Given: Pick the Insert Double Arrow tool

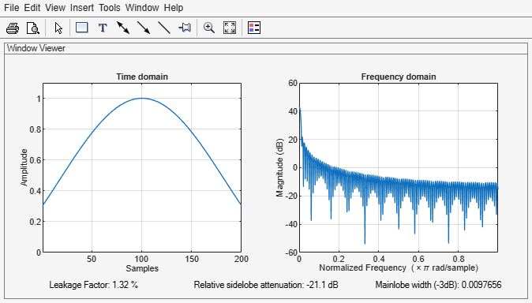Looking at the screenshot, I should [123, 28].
